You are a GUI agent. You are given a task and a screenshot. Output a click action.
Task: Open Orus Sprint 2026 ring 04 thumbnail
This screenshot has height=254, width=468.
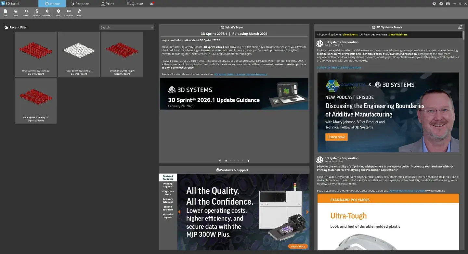point(79,54)
